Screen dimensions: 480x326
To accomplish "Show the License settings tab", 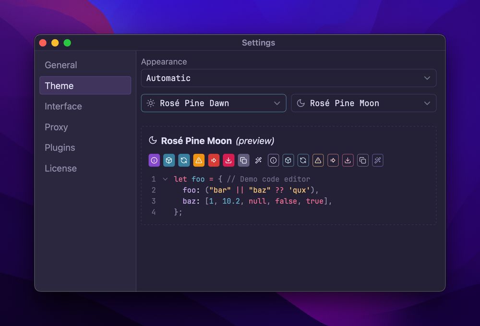I will click(85, 168).
